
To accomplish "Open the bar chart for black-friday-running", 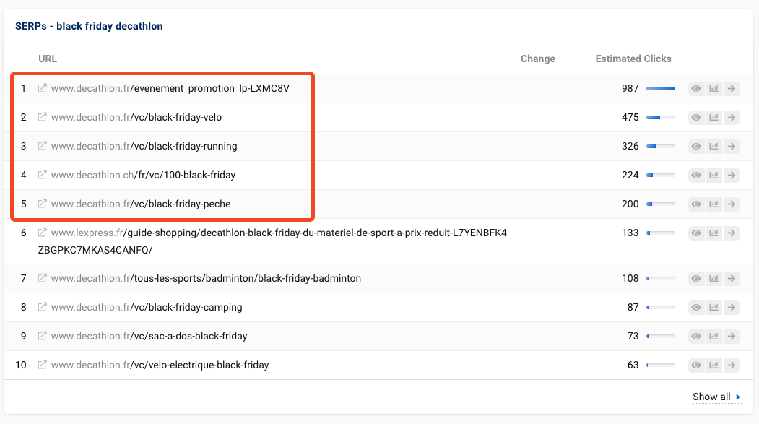I will (714, 147).
